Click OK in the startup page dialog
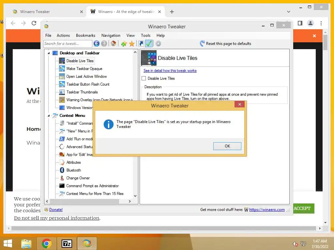 click(x=227, y=146)
